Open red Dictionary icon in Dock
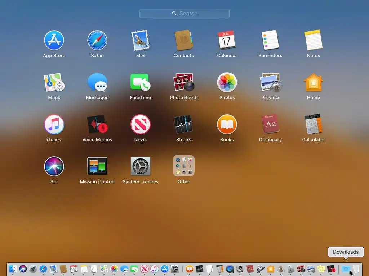 click(250, 269)
